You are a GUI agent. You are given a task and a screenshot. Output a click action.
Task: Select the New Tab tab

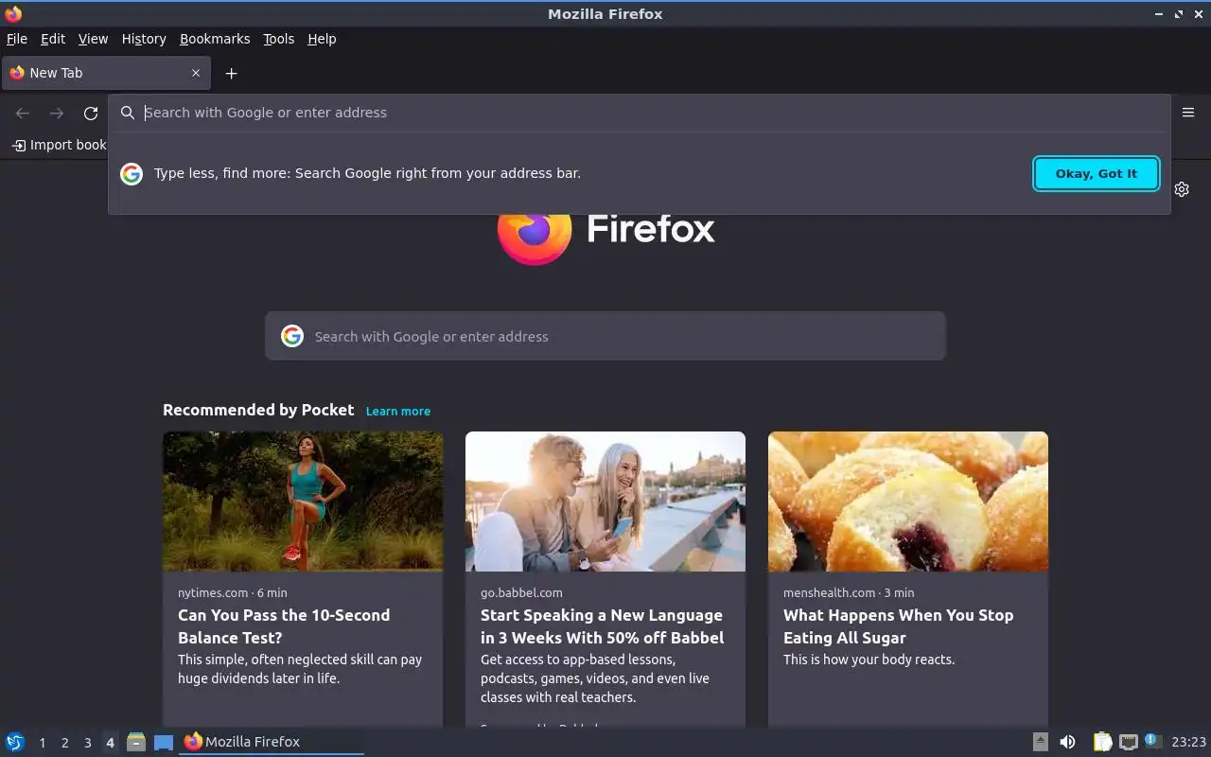click(106, 73)
